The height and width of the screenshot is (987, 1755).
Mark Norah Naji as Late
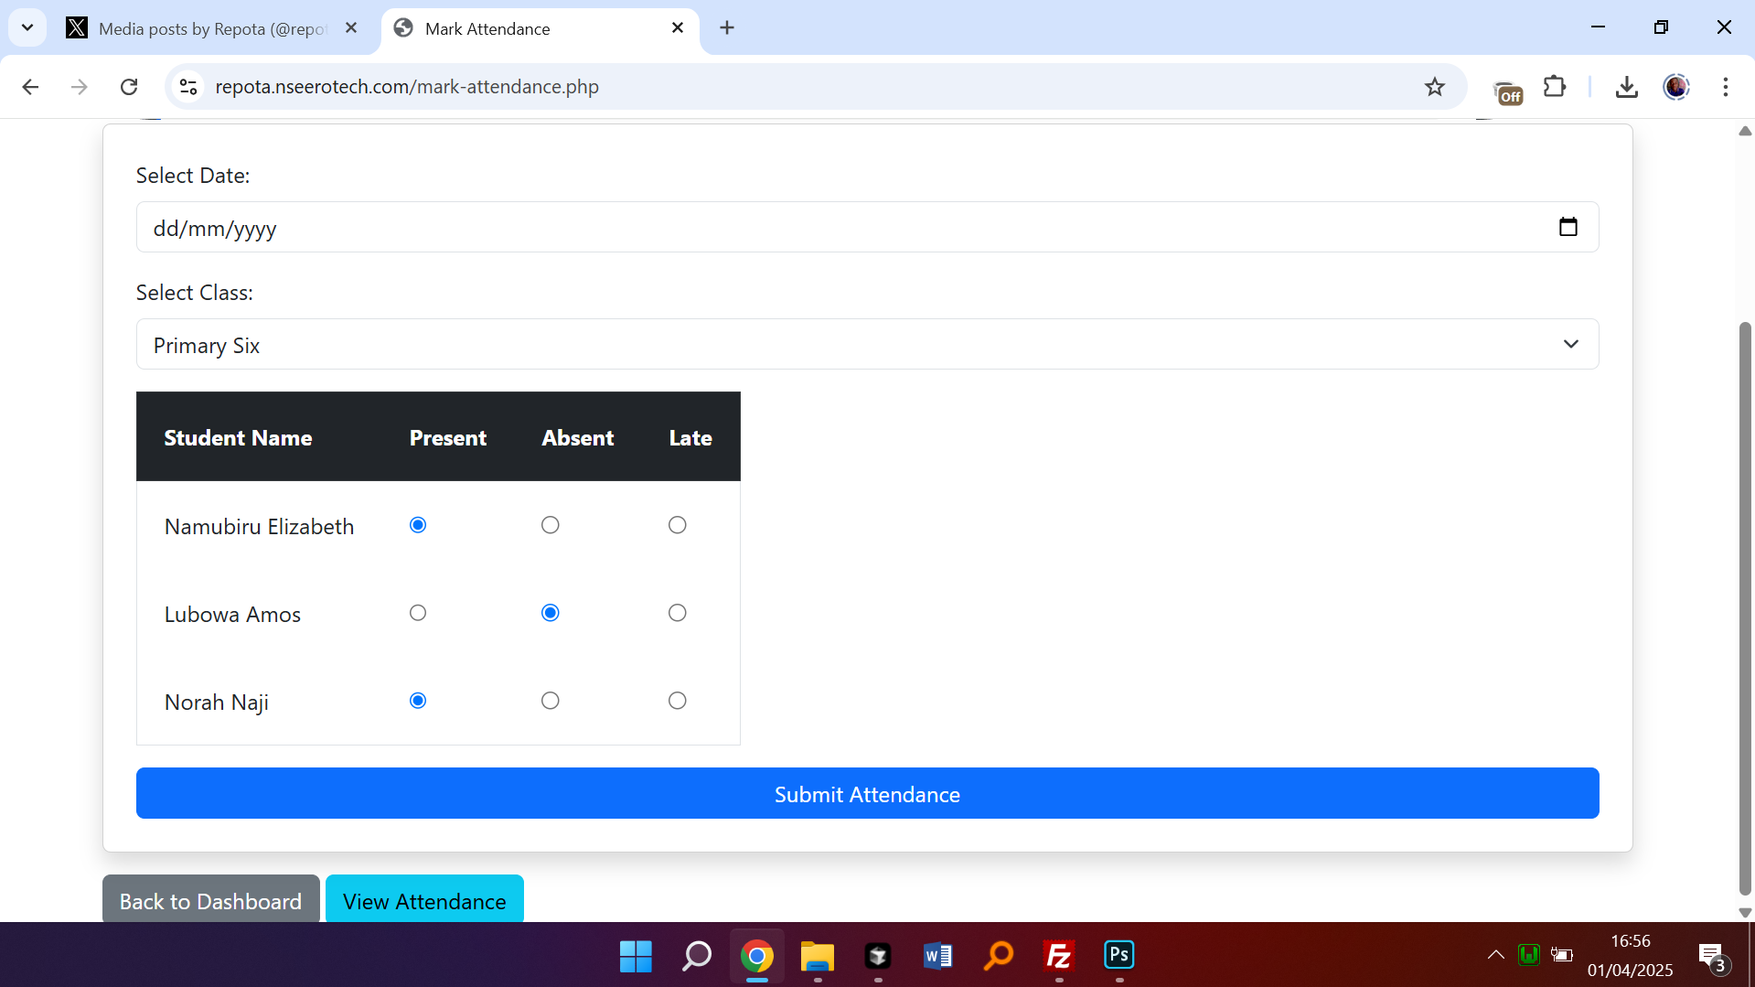pyautogui.click(x=677, y=701)
